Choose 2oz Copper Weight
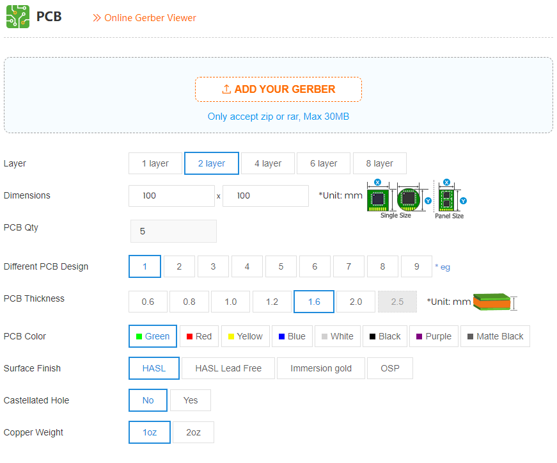 click(x=193, y=432)
